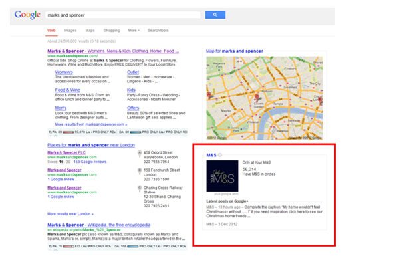The height and width of the screenshot is (256, 399).
Task: Open the Men's sitelink
Action: pos(61,108)
